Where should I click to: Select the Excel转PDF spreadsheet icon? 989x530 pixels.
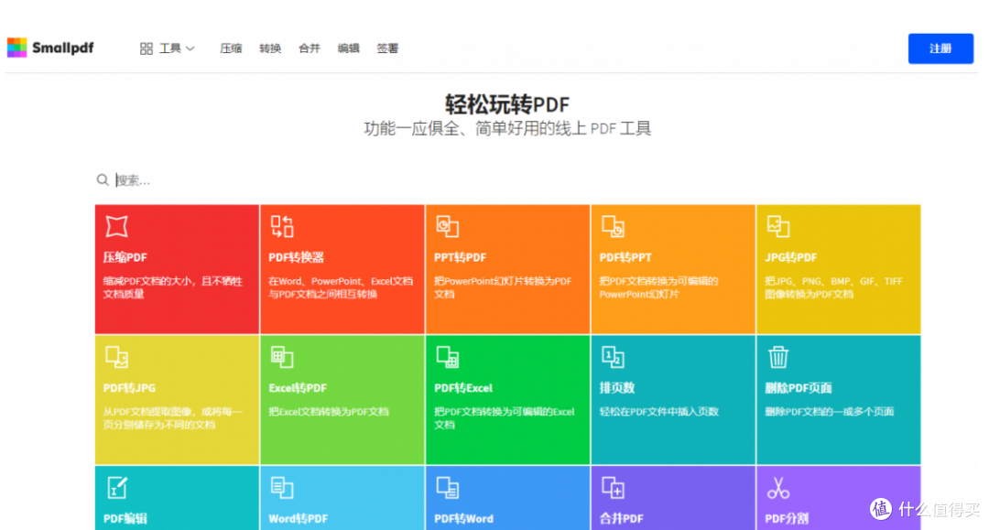[x=282, y=357]
